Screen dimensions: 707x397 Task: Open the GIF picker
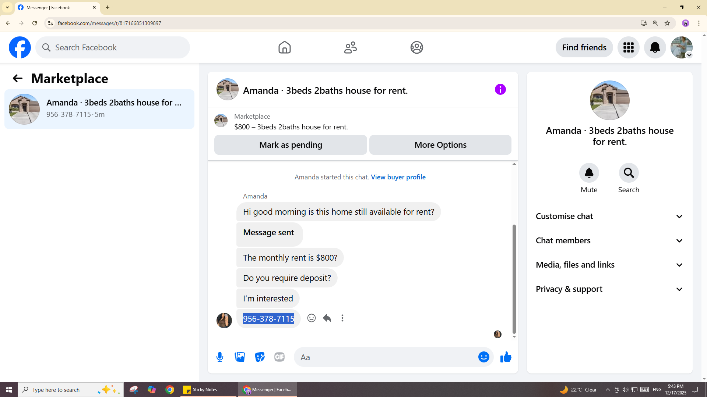tap(279, 357)
